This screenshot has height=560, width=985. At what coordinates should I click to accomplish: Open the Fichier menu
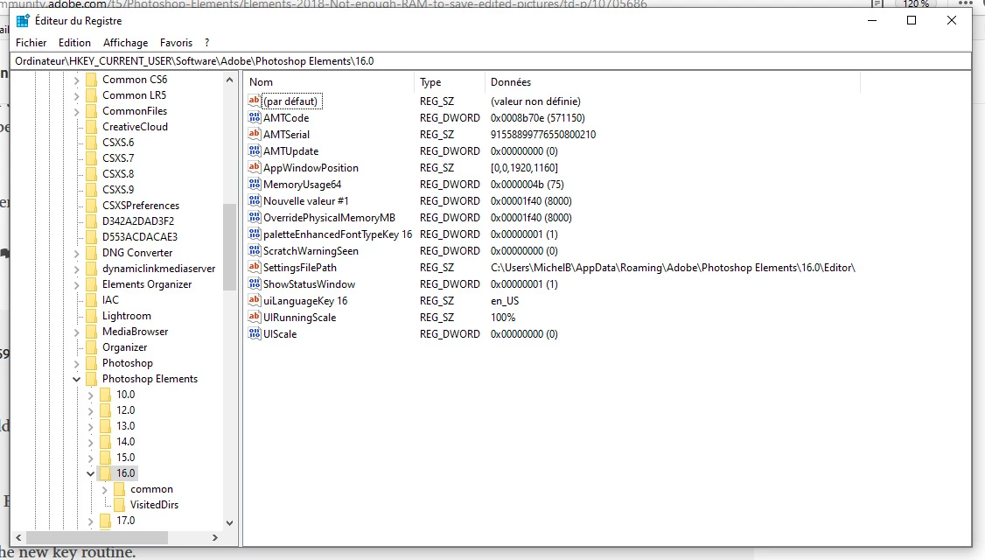click(x=31, y=43)
